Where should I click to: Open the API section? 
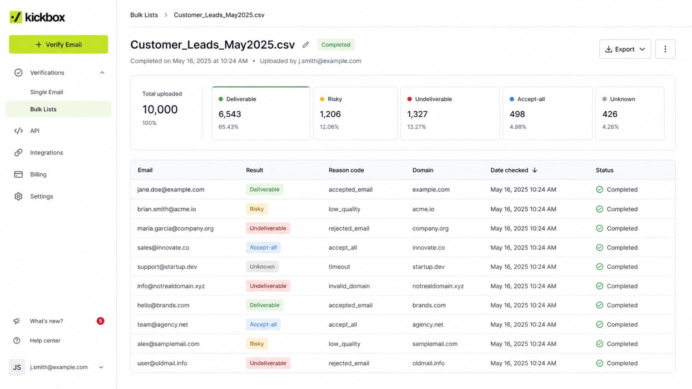35,131
